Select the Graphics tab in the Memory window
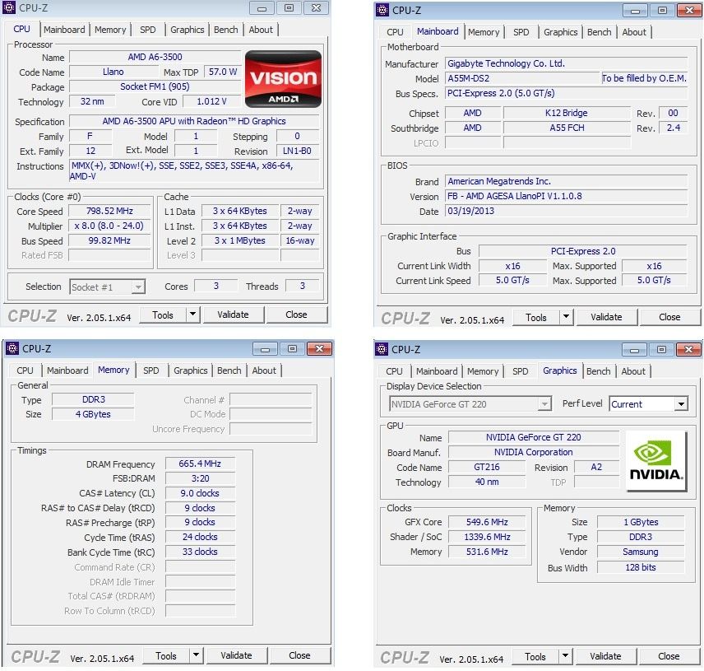The image size is (704, 671). [190, 370]
